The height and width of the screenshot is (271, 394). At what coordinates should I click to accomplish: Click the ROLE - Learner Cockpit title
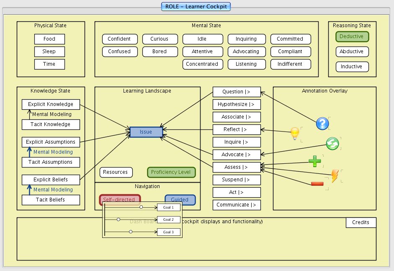[196, 6]
